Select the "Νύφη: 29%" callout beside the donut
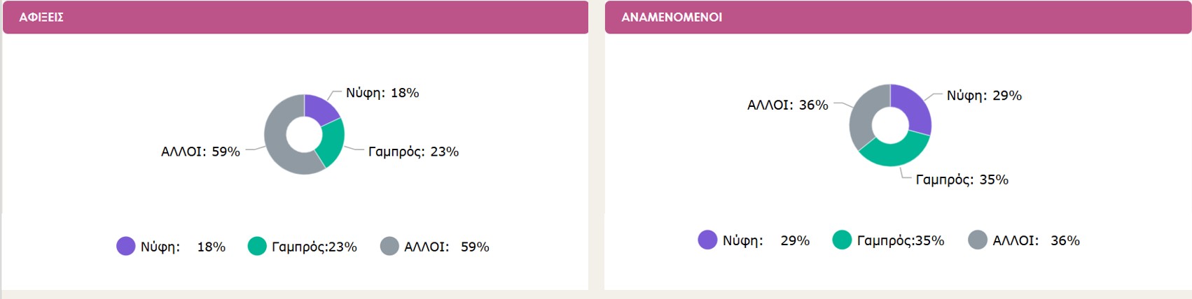The height and width of the screenshot is (299, 1192). click(x=984, y=96)
